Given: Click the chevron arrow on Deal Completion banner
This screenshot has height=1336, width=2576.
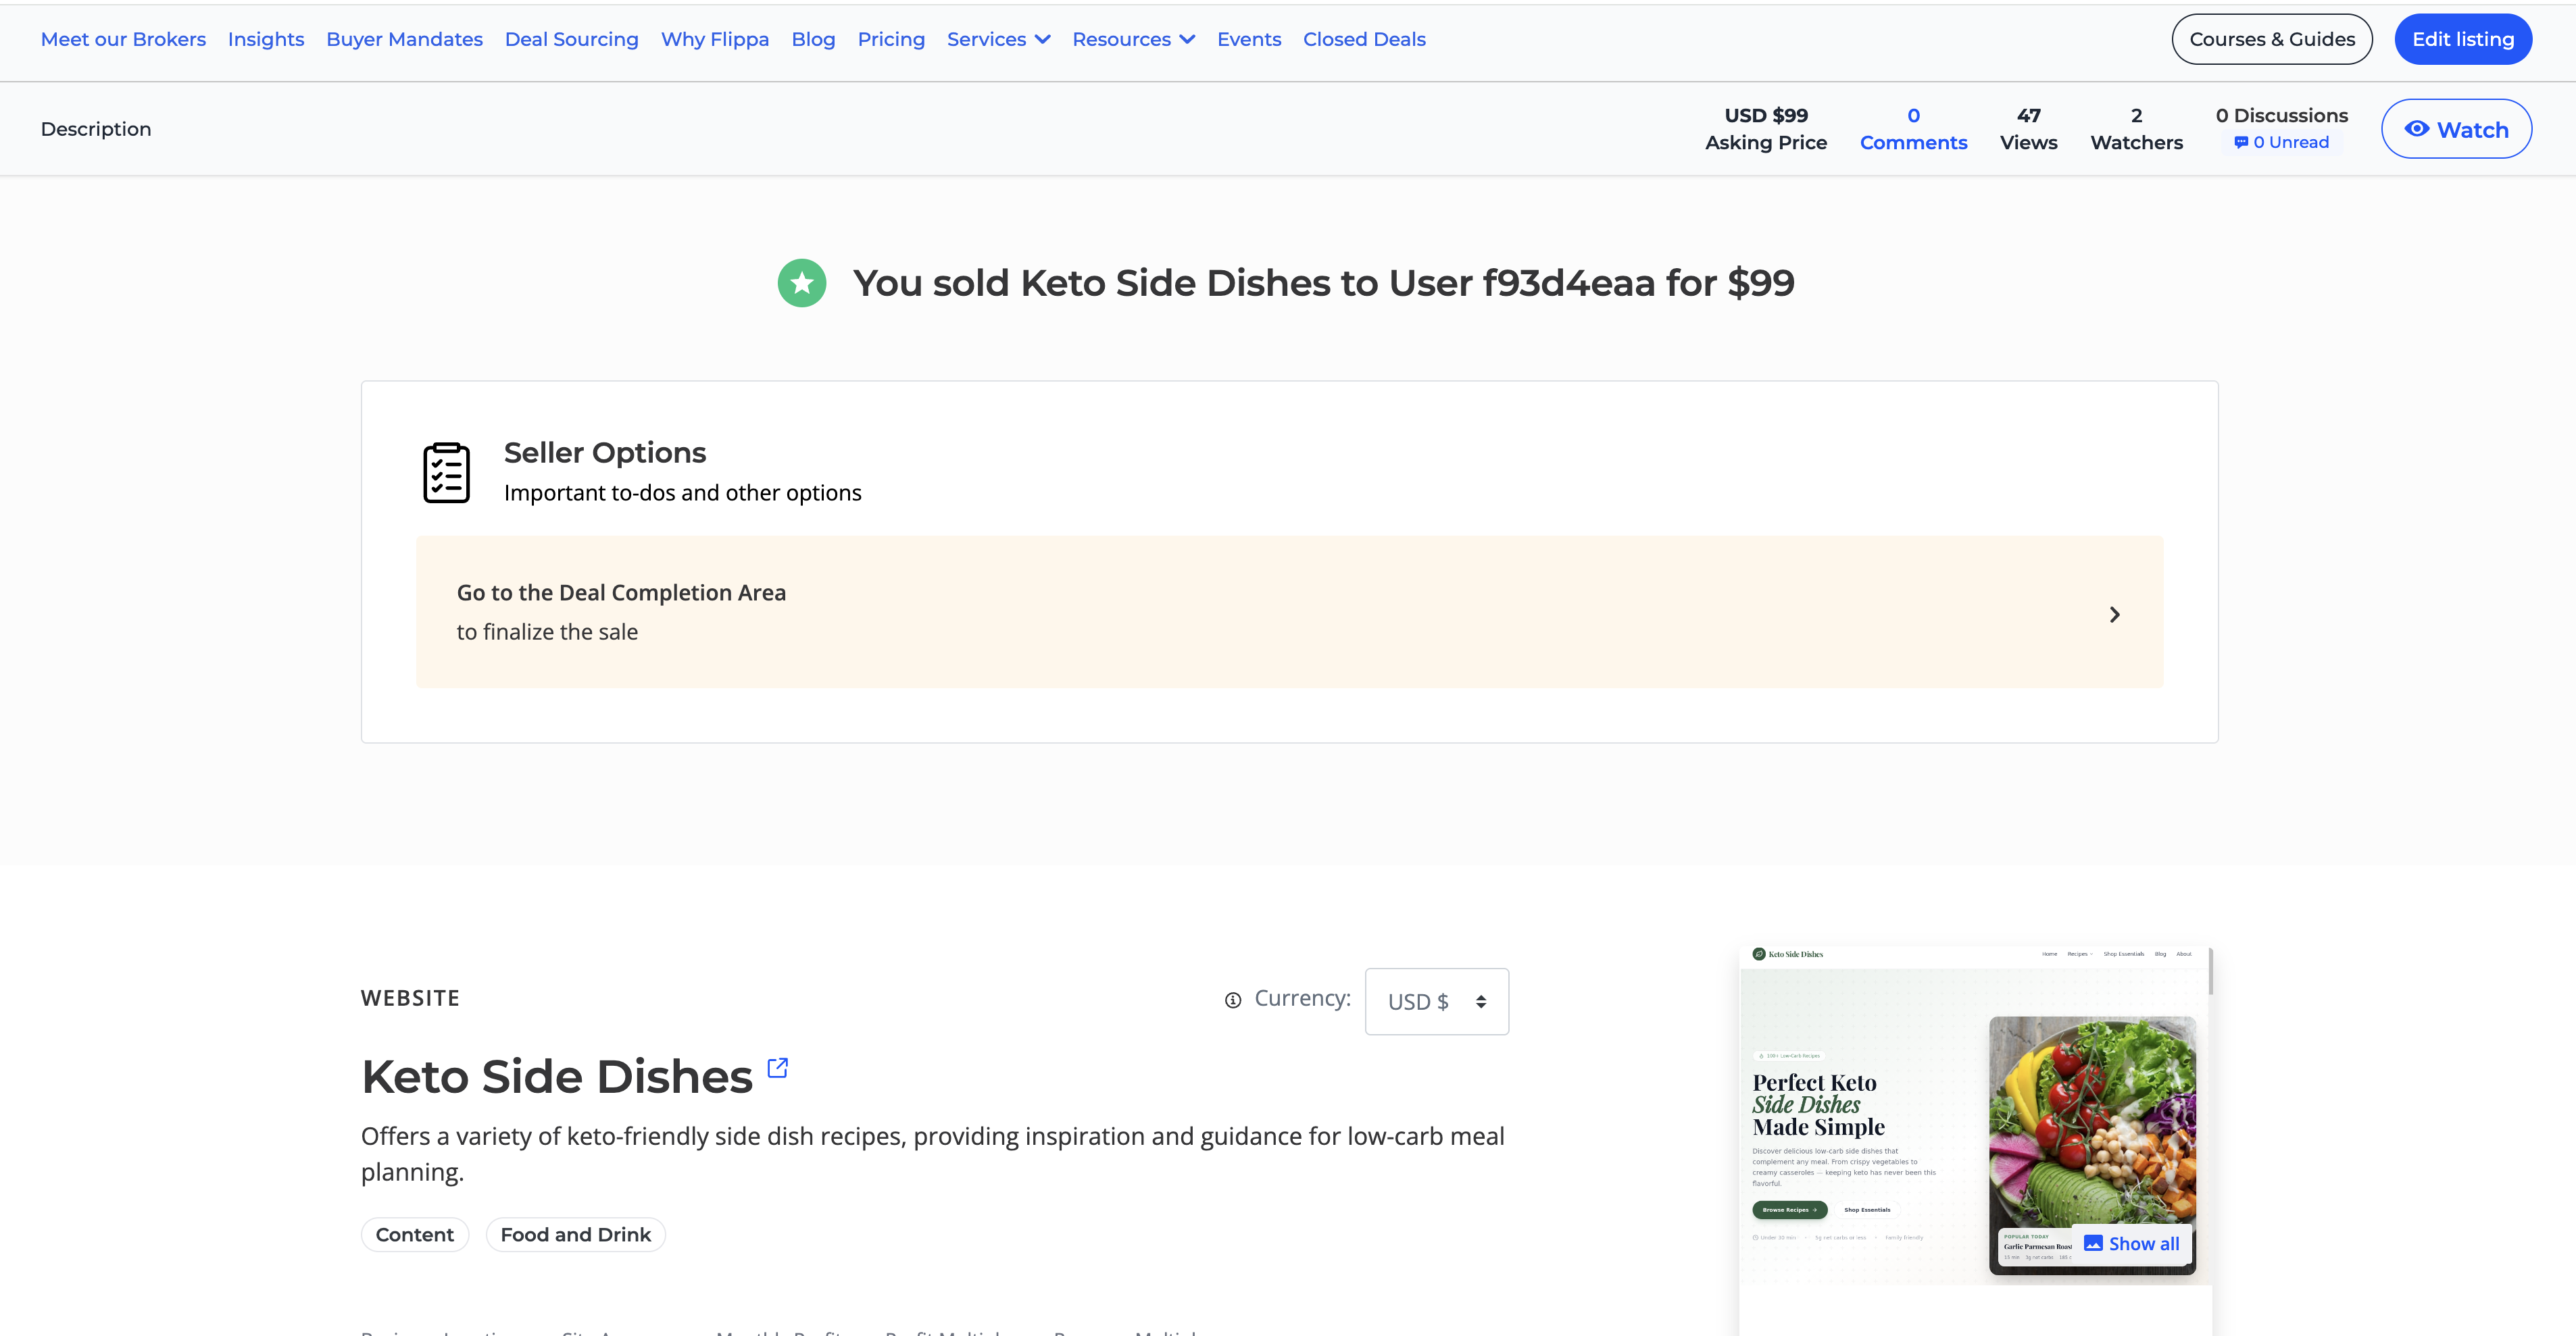Looking at the screenshot, I should click(2114, 613).
